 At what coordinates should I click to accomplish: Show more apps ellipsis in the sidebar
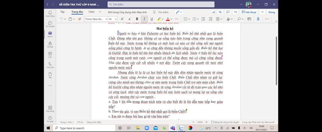pyautogui.click(x=50, y=85)
